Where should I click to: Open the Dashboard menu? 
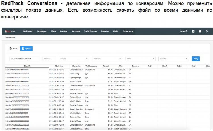tap(28, 31)
